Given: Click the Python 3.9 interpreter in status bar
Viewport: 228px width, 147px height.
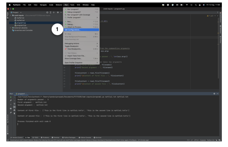Looking at the screenshot, I should [211, 140].
